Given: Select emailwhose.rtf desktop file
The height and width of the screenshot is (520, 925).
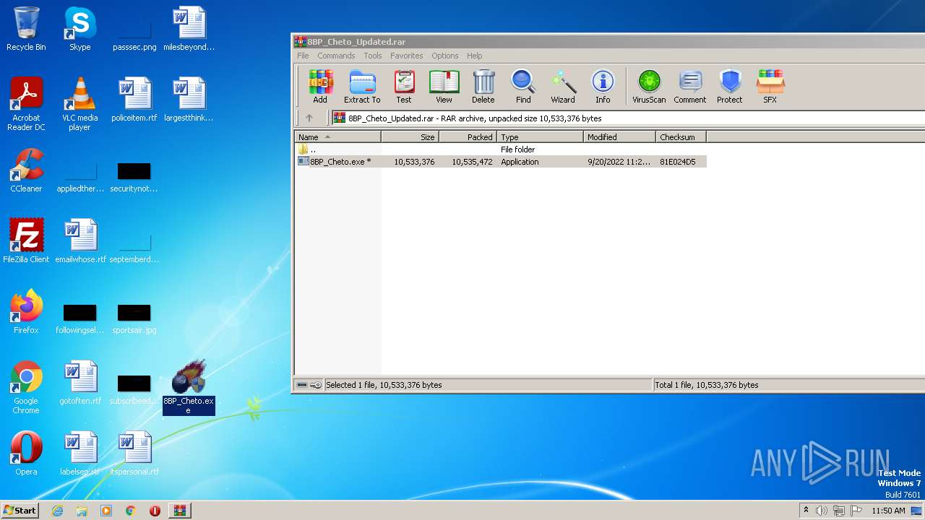Looking at the screenshot, I should (x=80, y=241).
